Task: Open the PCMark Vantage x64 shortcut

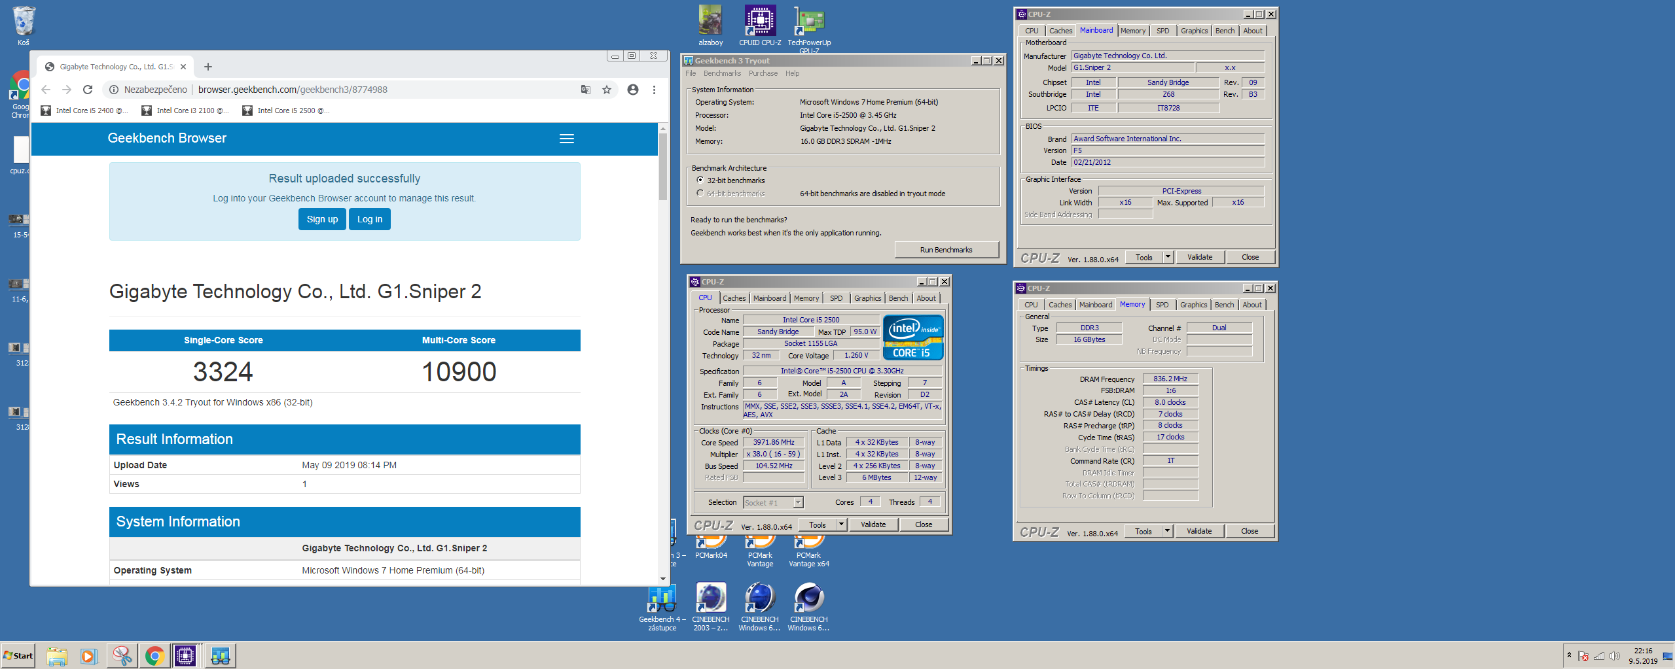Action: (x=809, y=551)
